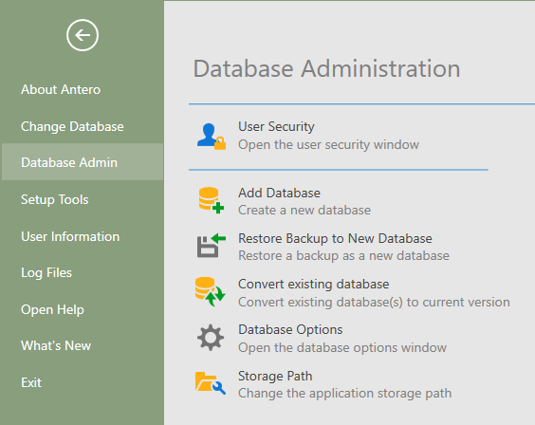Click the Add Database icon with plus
The height and width of the screenshot is (425, 535).
point(211,200)
